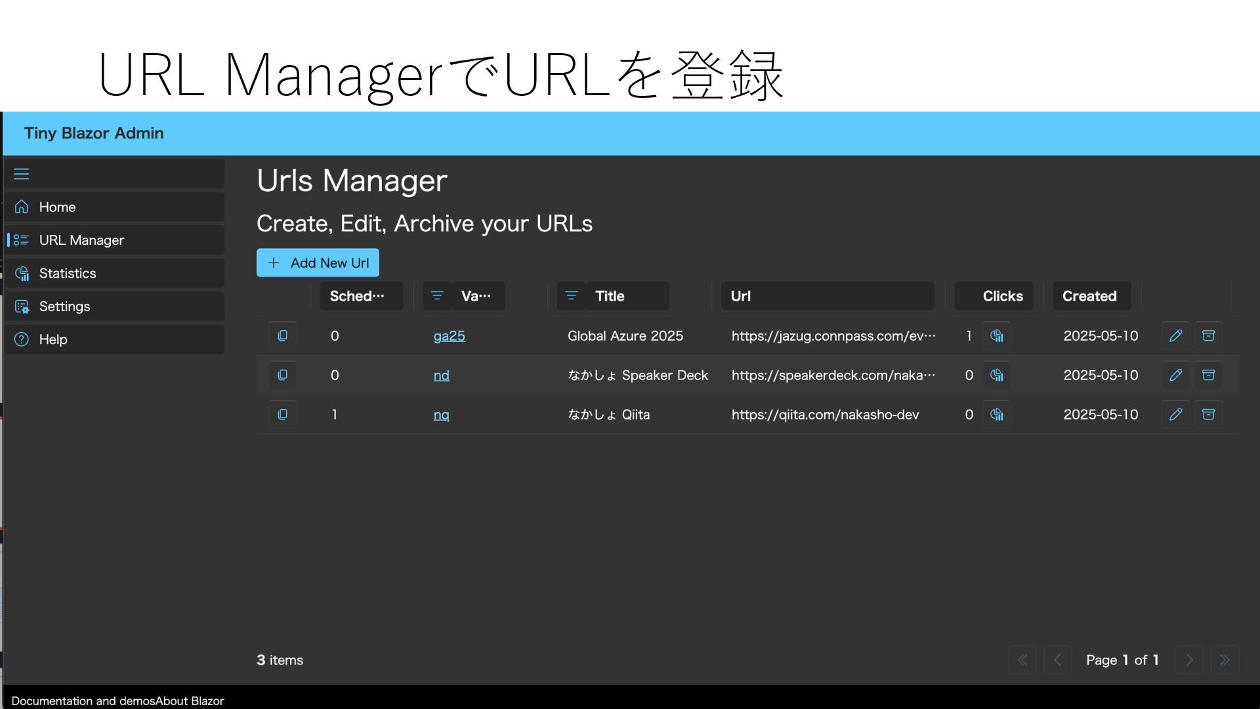Open Statistics in sidebar
Viewport: 1260px width, 709px height.
pos(68,274)
